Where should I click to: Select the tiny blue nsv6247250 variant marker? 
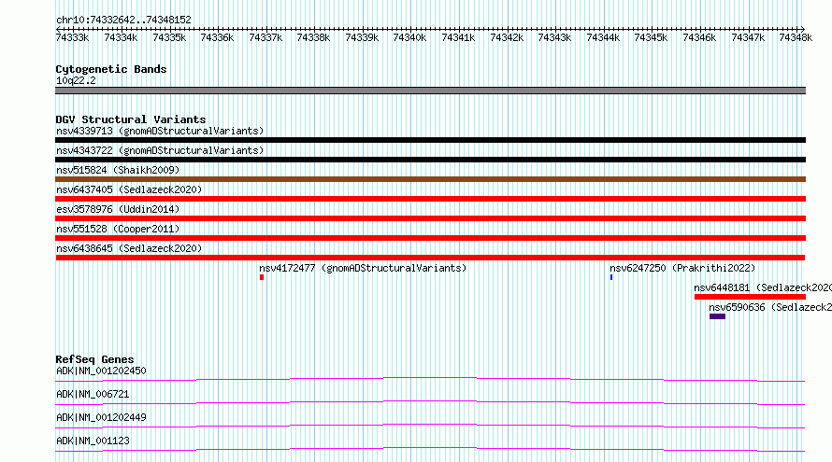pos(611,277)
